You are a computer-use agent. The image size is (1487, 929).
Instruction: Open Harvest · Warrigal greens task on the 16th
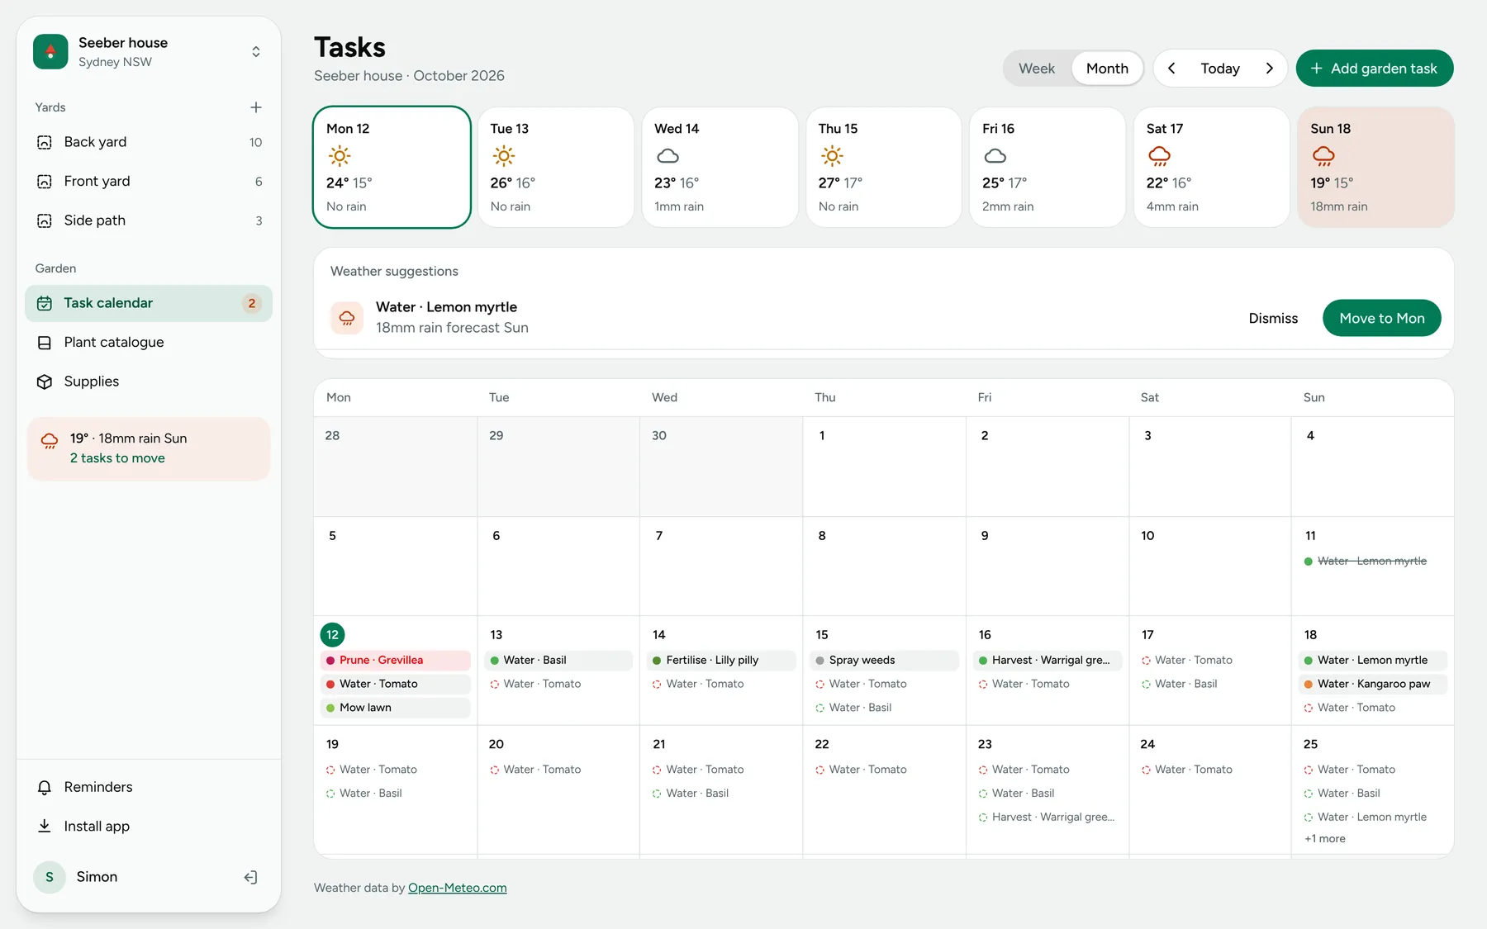click(x=1047, y=660)
